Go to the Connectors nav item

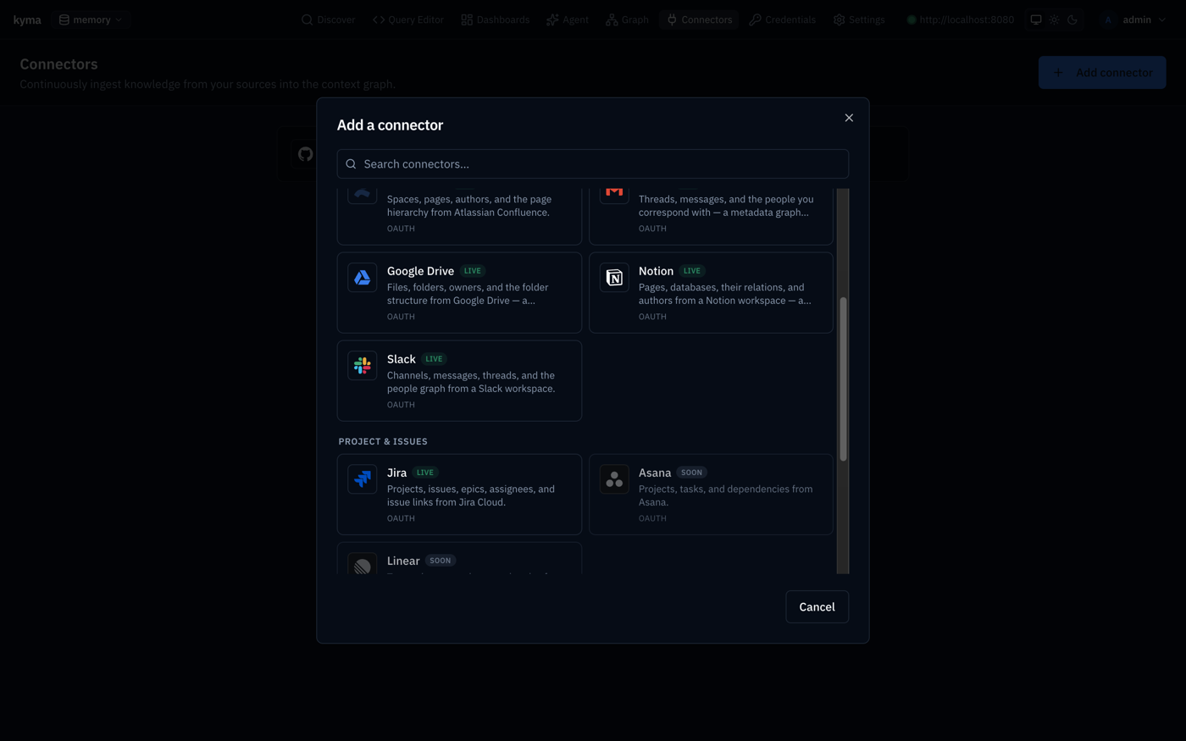(699, 19)
